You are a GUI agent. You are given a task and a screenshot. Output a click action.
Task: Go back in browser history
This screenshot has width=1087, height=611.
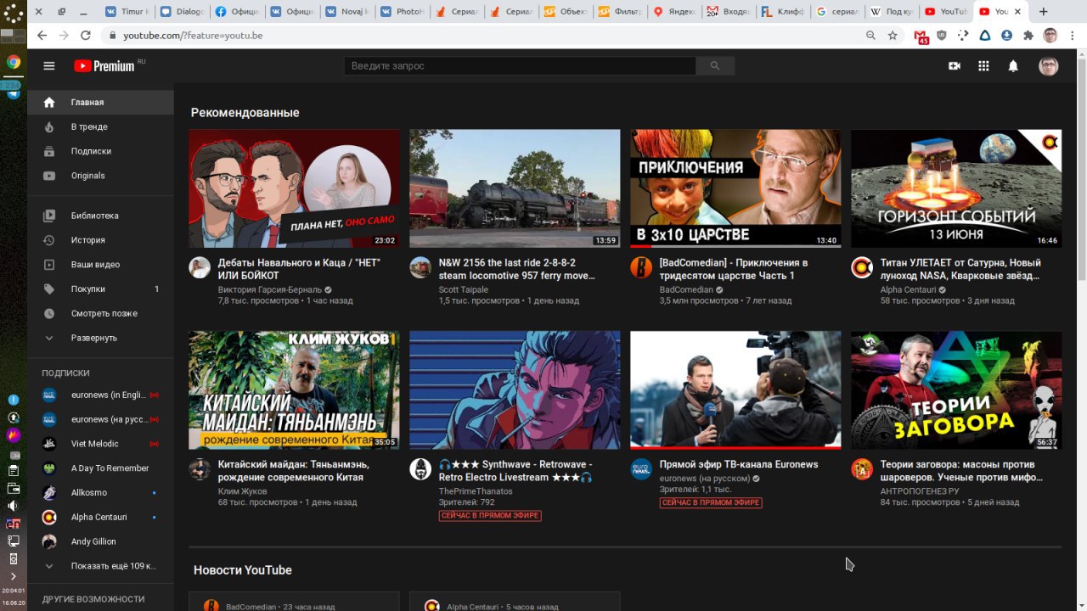point(42,36)
